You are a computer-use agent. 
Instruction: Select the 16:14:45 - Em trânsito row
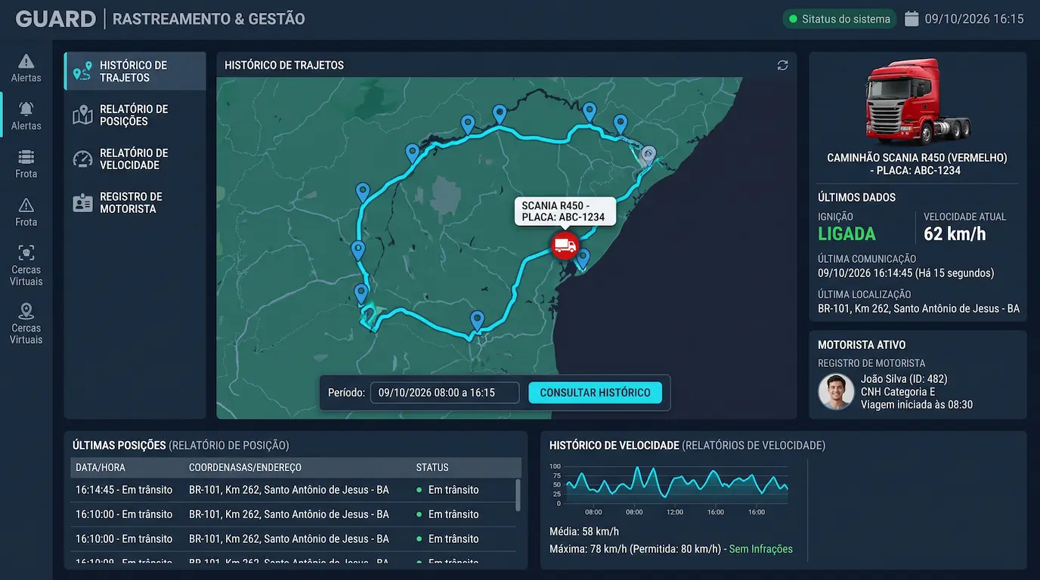coord(294,490)
